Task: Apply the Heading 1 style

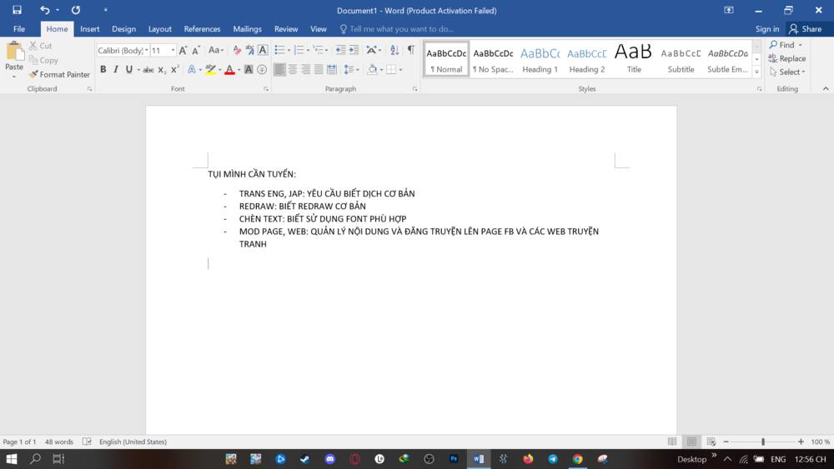Action: pyautogui.click(x=540, y=59)
